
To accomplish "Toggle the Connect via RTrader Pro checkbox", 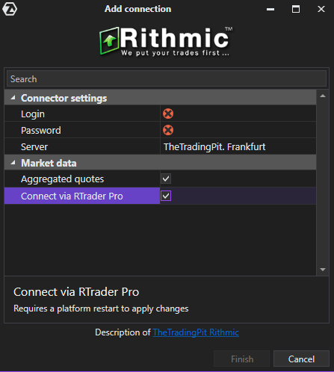I will pyautogui.click(x=166, y=196).
